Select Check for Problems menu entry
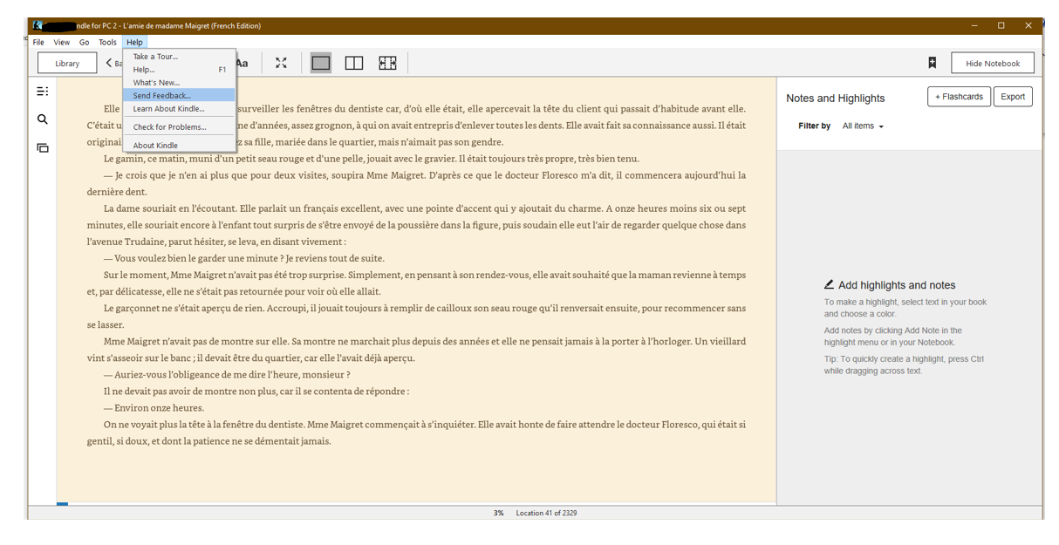1059x545 pixels. click(169, 127)
